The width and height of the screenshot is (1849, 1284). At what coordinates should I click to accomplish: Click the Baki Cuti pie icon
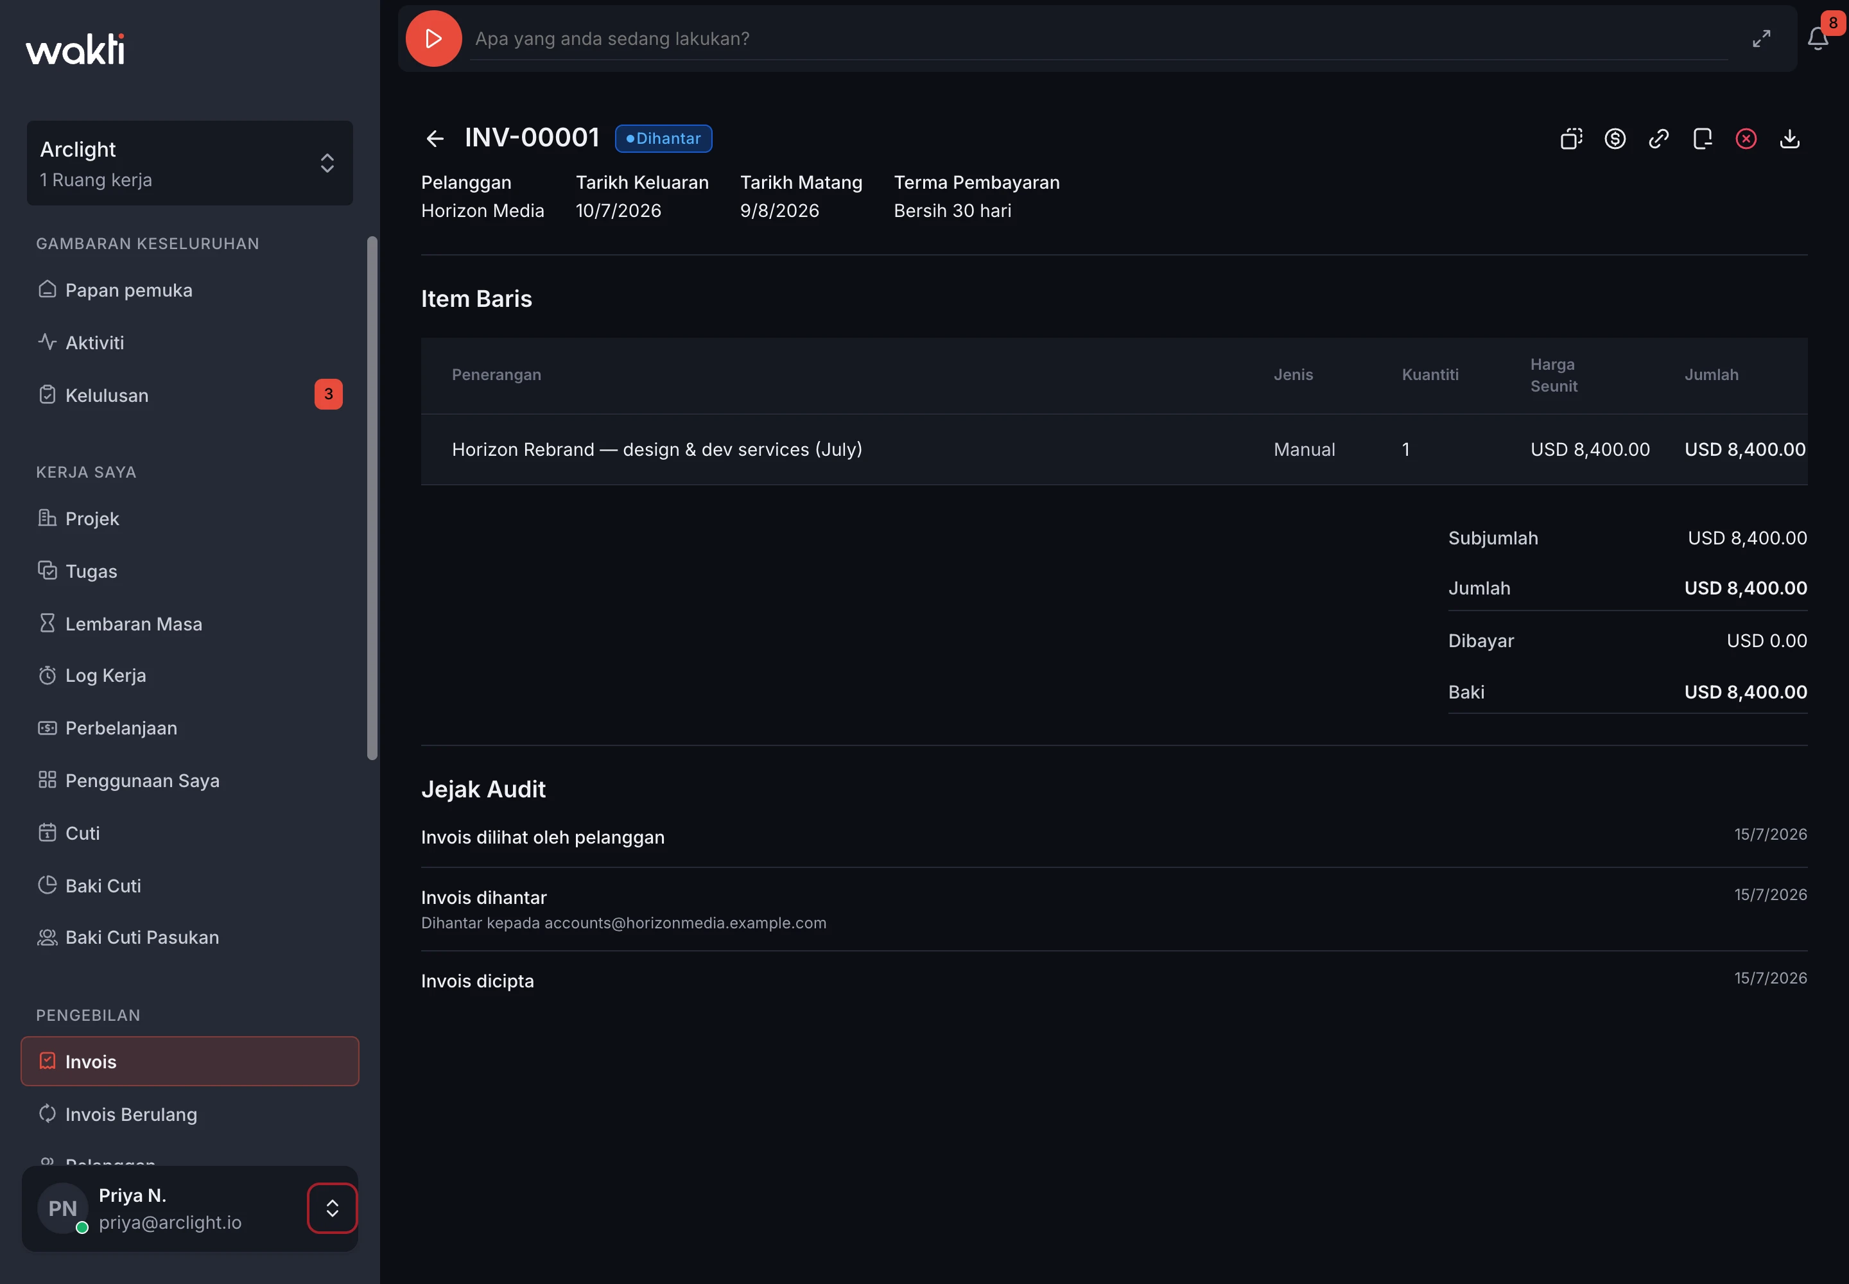[x=48, y=885]
